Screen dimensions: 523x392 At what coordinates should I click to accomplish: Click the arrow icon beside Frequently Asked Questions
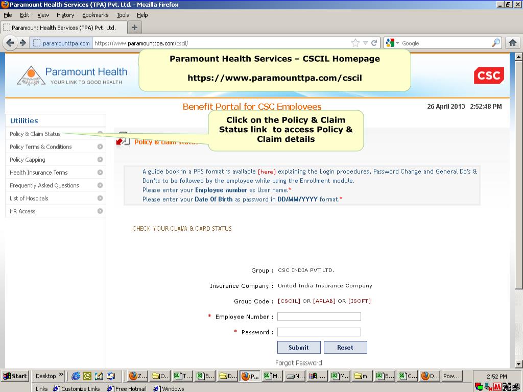tap(100, 185)
